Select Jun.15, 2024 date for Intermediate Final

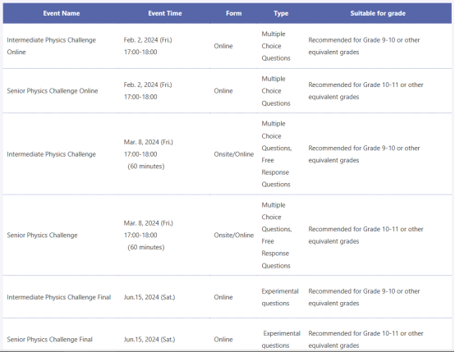click(x=149, y=297)
